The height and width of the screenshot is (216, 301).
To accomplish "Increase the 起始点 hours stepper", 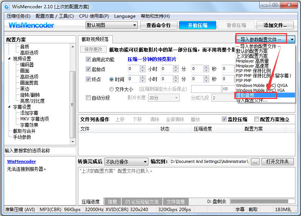I will coord(143,67).
